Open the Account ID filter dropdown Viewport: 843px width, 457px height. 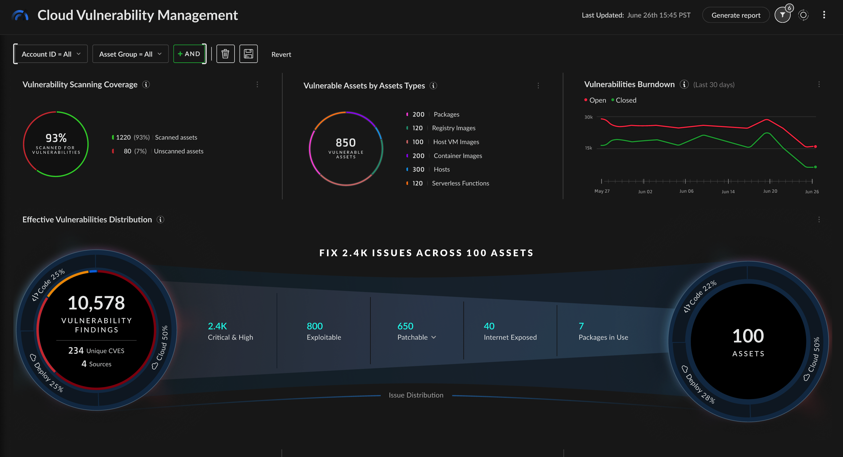51,54
